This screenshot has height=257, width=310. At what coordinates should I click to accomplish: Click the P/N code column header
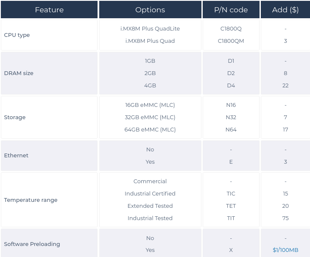pyautogui.click(x=231, y=10)
